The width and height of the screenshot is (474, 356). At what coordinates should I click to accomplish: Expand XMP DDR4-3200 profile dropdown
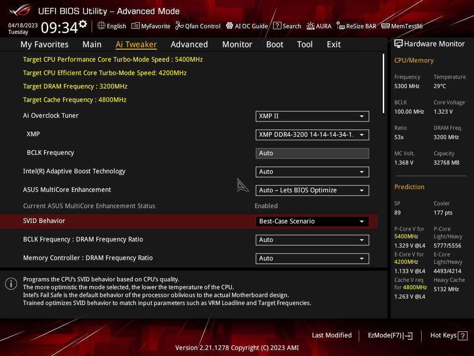tap(312, 135)
